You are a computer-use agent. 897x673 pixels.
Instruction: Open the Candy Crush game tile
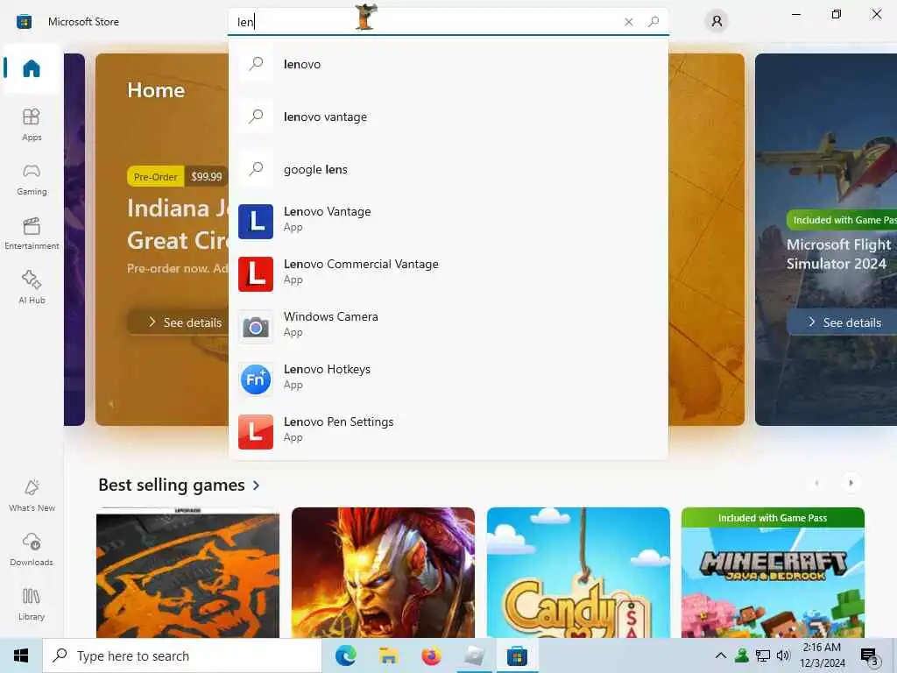click(x=578, y=572)
